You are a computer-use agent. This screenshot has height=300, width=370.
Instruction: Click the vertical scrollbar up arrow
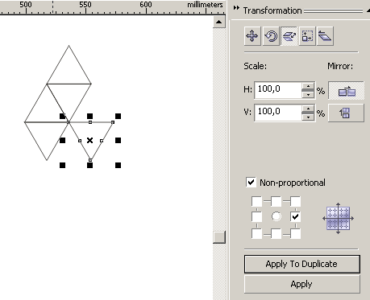pos(219,22)
